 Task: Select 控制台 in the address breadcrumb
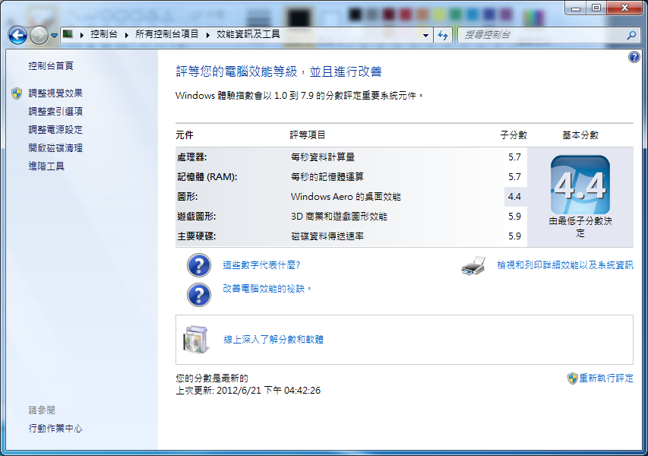(x=104, y=34)
